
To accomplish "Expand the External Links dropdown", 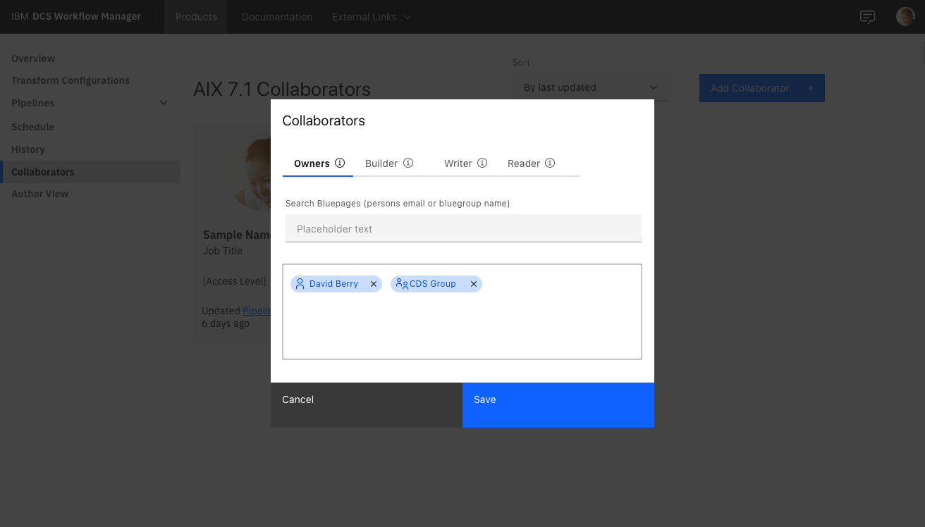I will click(x=372, y=17).
